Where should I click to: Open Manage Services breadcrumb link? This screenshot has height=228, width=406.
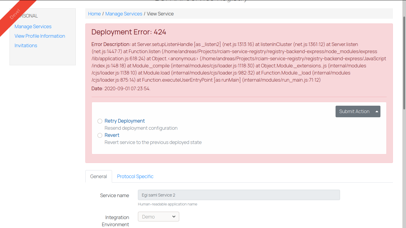(124, 14)
